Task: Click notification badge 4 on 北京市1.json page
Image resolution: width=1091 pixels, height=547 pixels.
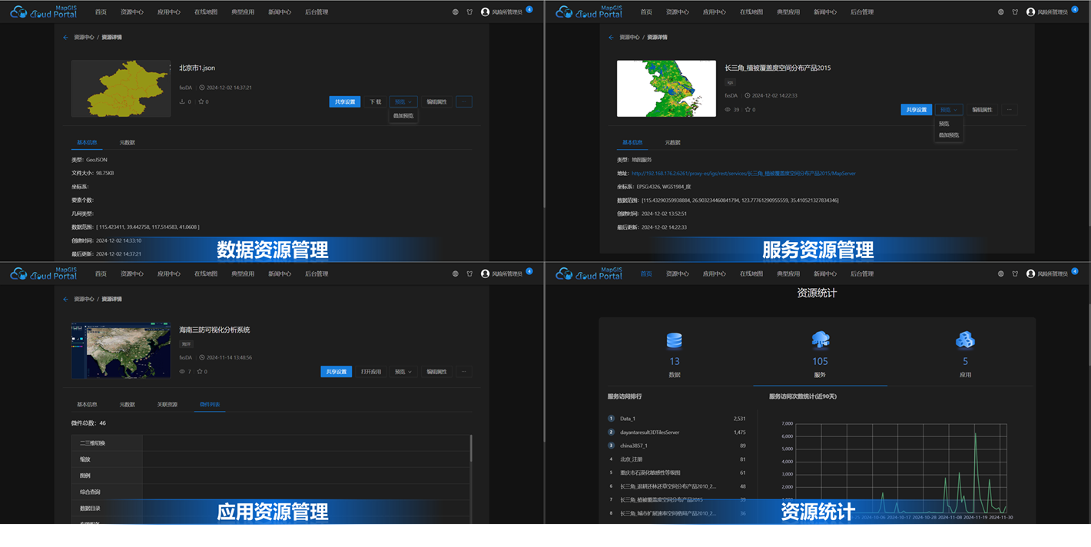Action: click(529, 9)
